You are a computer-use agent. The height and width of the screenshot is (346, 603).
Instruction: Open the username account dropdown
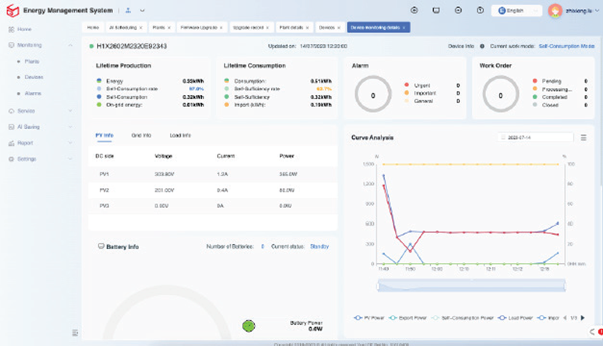pos(582,11)
